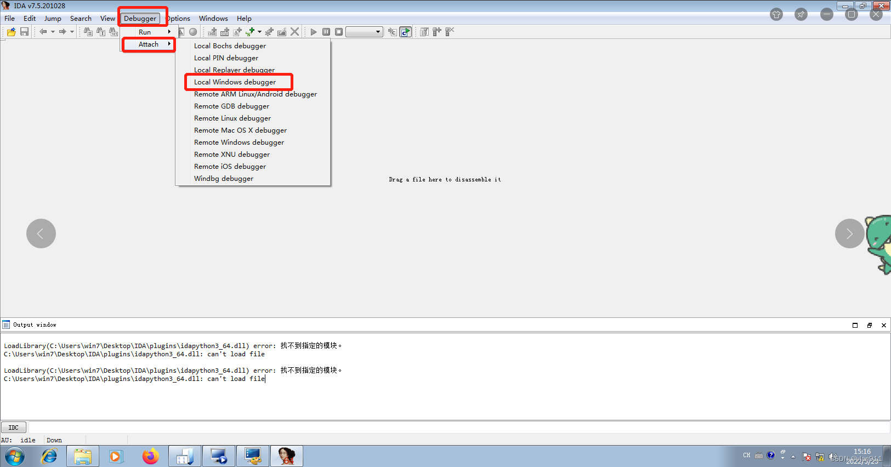Click the IDC command language button

tap(14, 428)
